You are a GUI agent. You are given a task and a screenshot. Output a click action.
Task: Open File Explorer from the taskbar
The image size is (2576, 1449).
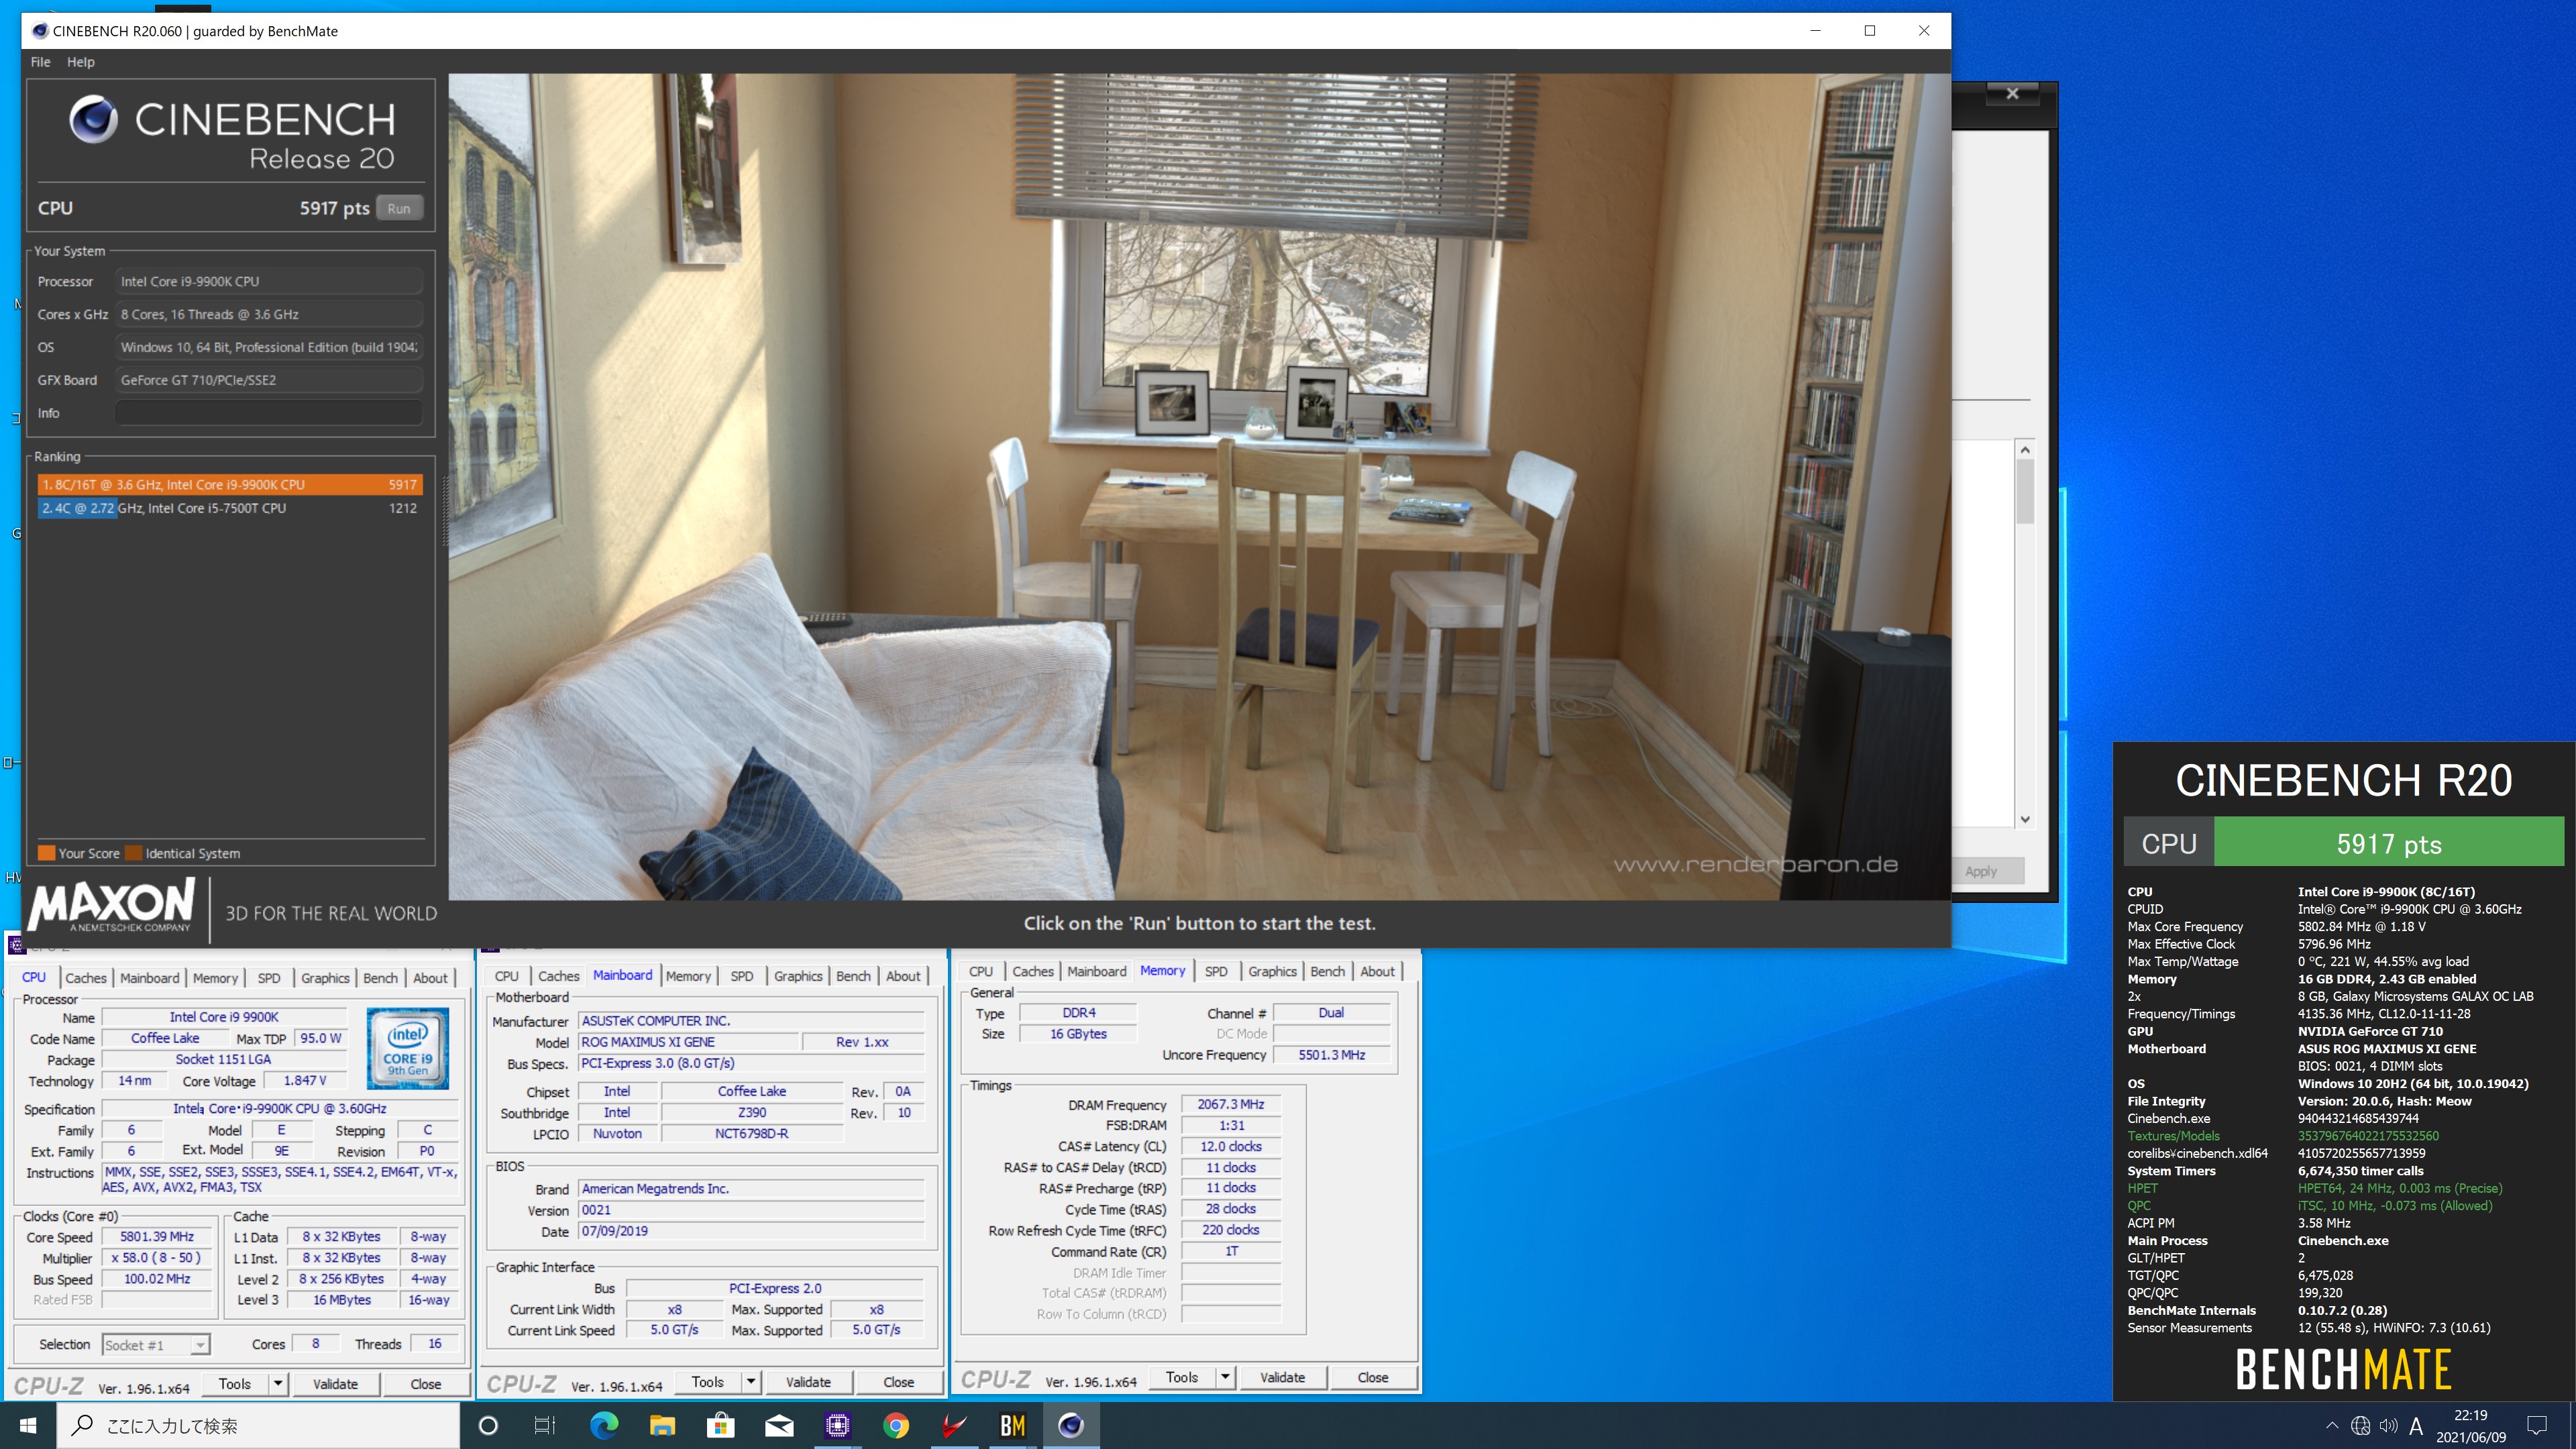662,1425
